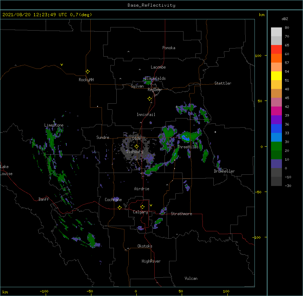Click the yellow V marker northwest of RockyMH
This screenshot has height=296, width=303.
tap(62, 65)
